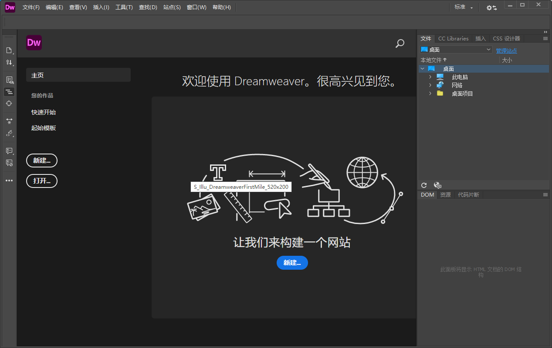552x348 pixels.
Task: Click the blue 新建 button under 让我们来构建一个网站
Action: [292, 263]
